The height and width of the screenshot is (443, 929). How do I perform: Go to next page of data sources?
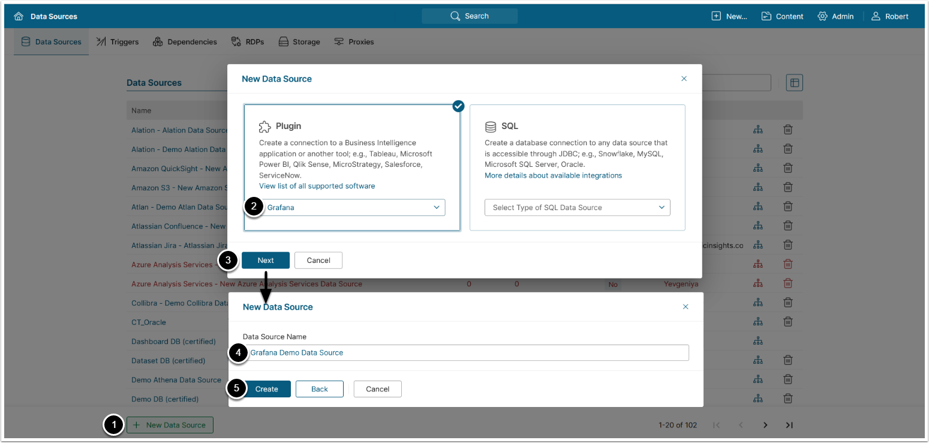(x=765, y=425)
